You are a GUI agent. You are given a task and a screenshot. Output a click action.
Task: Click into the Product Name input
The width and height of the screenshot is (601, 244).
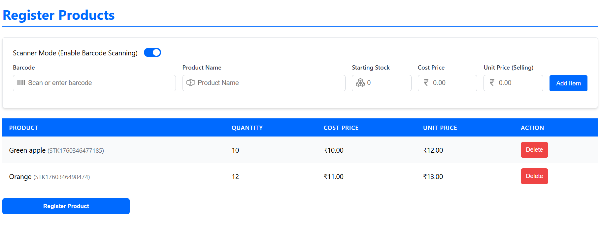point(269,83)
